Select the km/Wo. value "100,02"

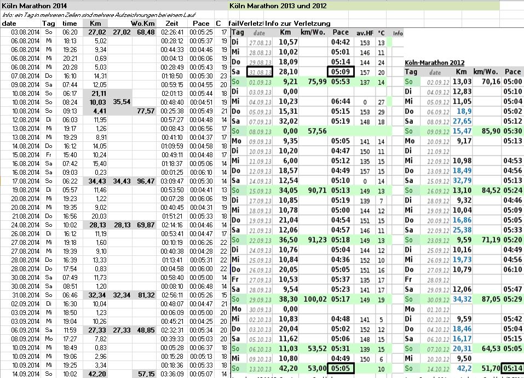pyautogui.click(x=315, y=299)
